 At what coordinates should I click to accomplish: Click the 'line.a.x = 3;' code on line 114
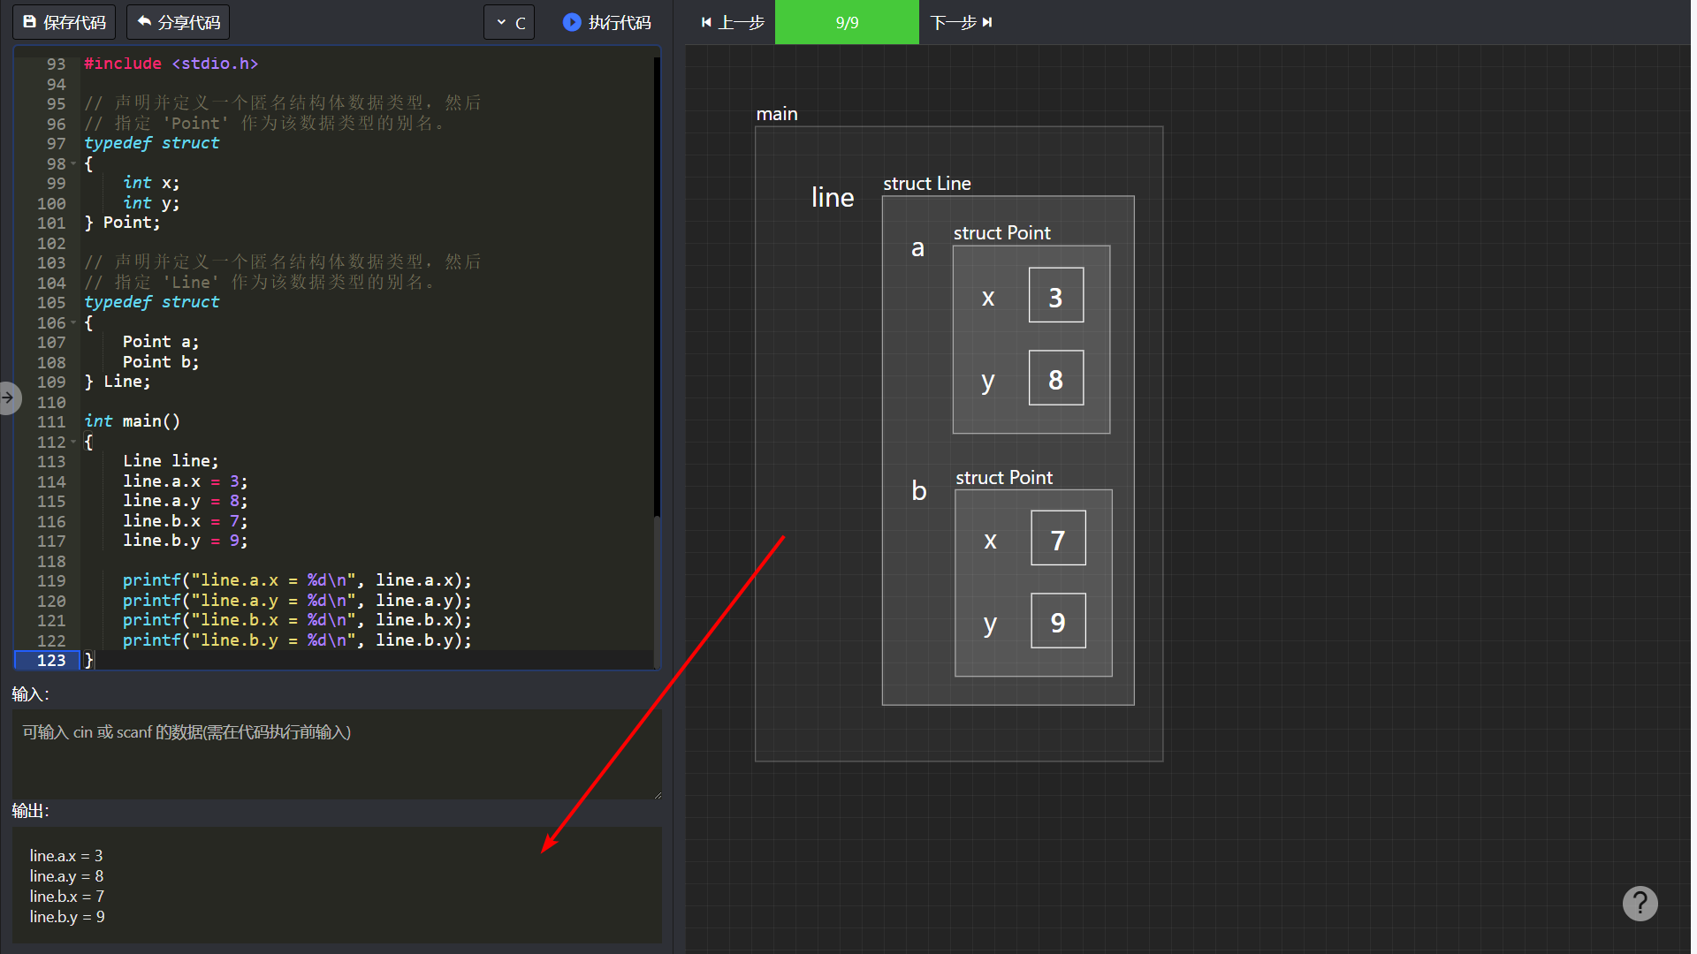[x=186, y=481]
